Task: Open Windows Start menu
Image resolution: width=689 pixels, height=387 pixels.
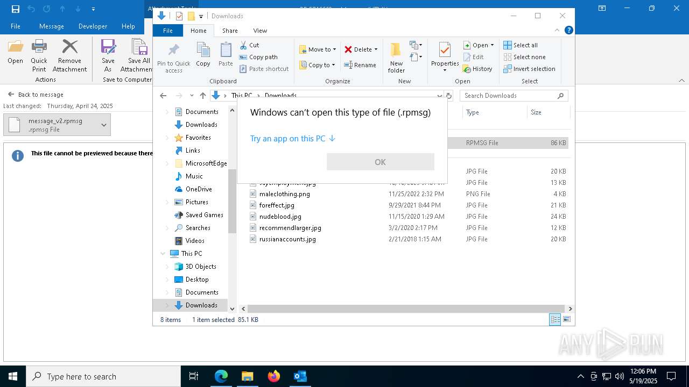Action: (13, 376)
